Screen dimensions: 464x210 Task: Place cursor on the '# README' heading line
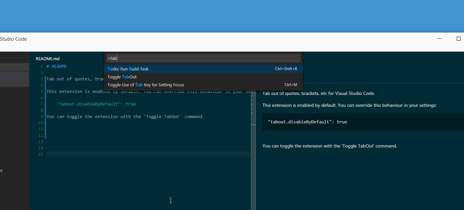pyautogui.click(x=57, y=66)
